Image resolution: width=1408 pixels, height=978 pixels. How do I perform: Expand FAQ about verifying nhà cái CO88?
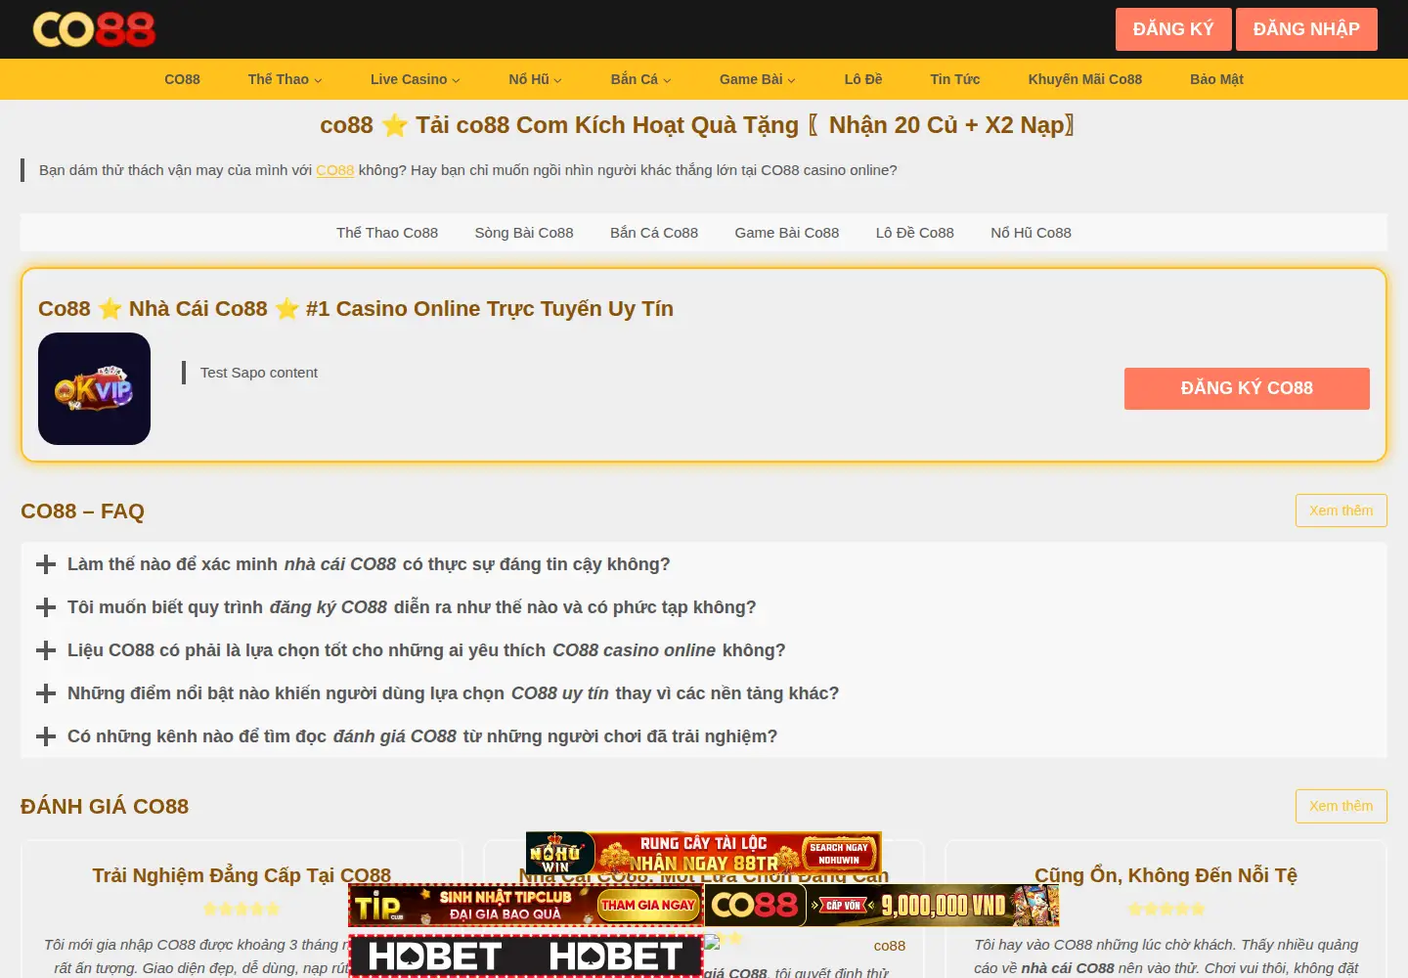[354, 564]
